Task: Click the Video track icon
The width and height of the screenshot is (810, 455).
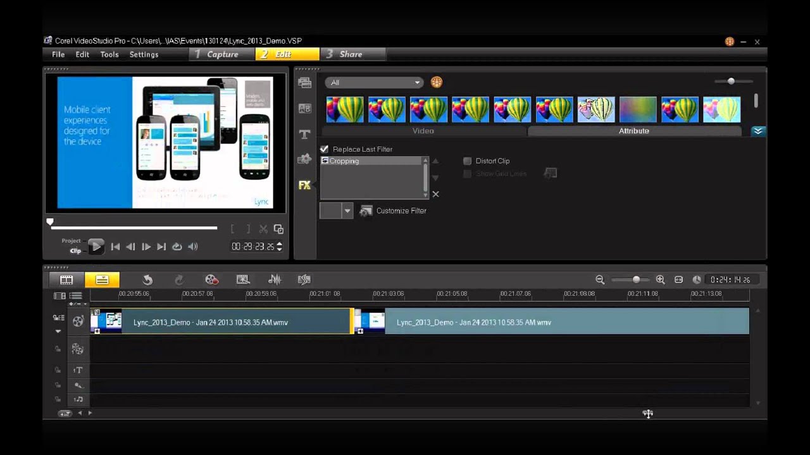Action: pyautogui.click(x=78, y=322)
